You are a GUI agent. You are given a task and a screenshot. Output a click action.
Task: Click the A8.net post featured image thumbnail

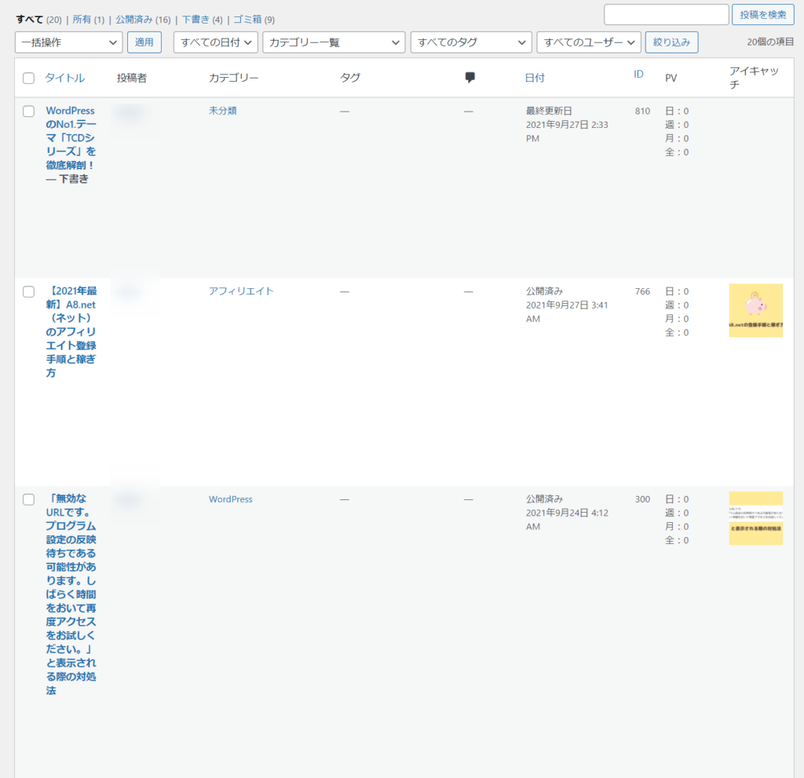[x=755, y=310]
